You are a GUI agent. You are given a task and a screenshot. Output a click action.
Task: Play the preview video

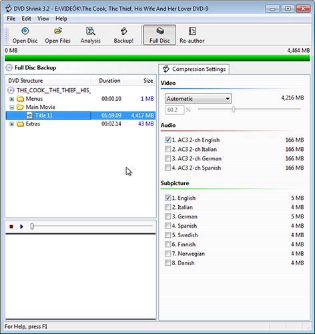[21, 226]
